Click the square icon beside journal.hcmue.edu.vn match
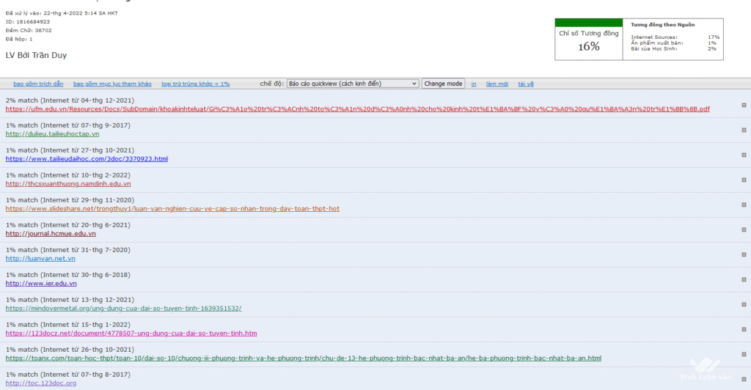Screen dimensions: 751x390 (744, 229)
